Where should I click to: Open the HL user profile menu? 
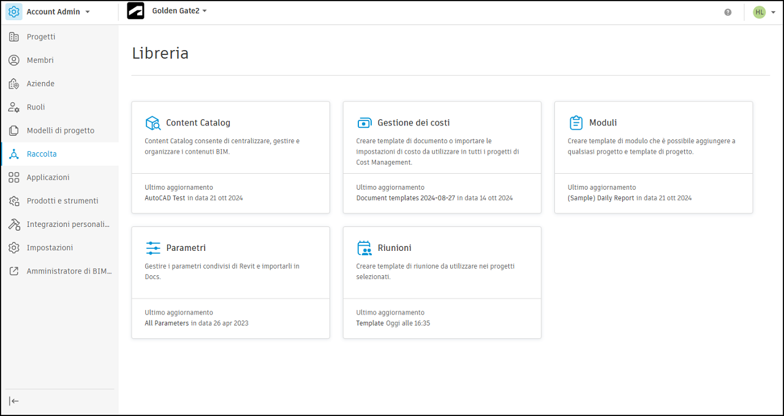[764, 12]
